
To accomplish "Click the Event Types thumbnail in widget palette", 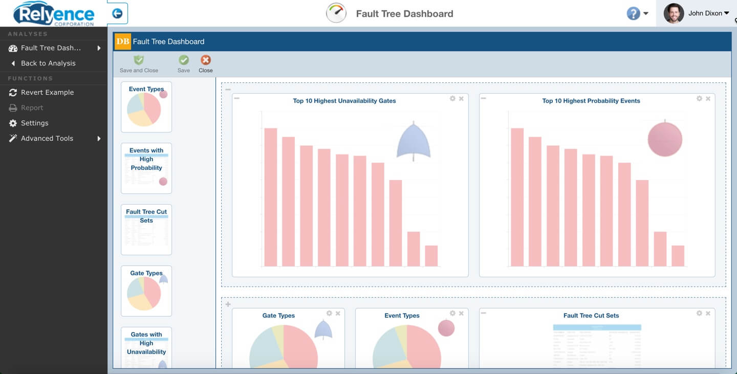I will (146, 106).
